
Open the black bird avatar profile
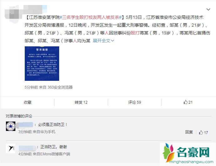[x=11, y=148]
